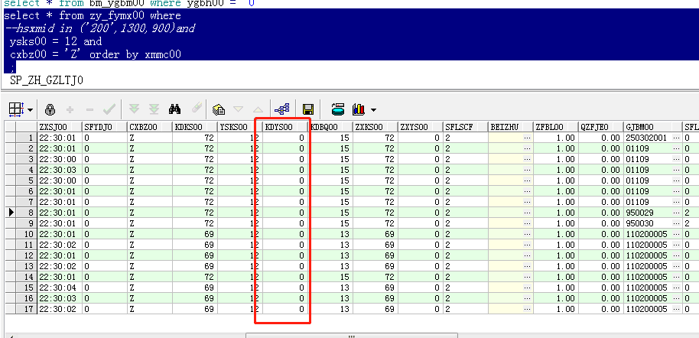Viewport: 699px width, 338px height.
Task: Click the post changes checkmark icon
Action: coord(109,109)
